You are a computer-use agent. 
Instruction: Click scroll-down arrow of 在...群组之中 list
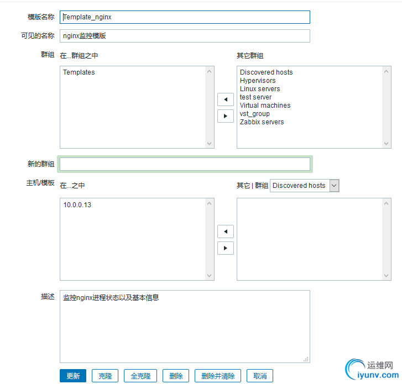point(209,144)
